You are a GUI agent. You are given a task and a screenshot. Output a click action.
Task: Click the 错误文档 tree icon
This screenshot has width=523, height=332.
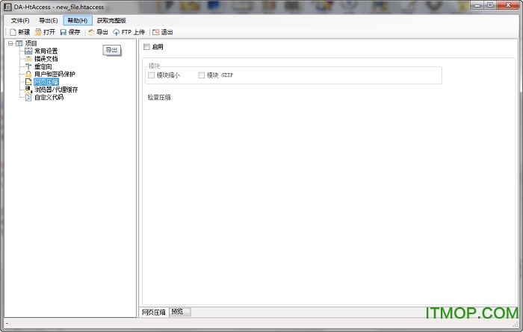point(28,59)
